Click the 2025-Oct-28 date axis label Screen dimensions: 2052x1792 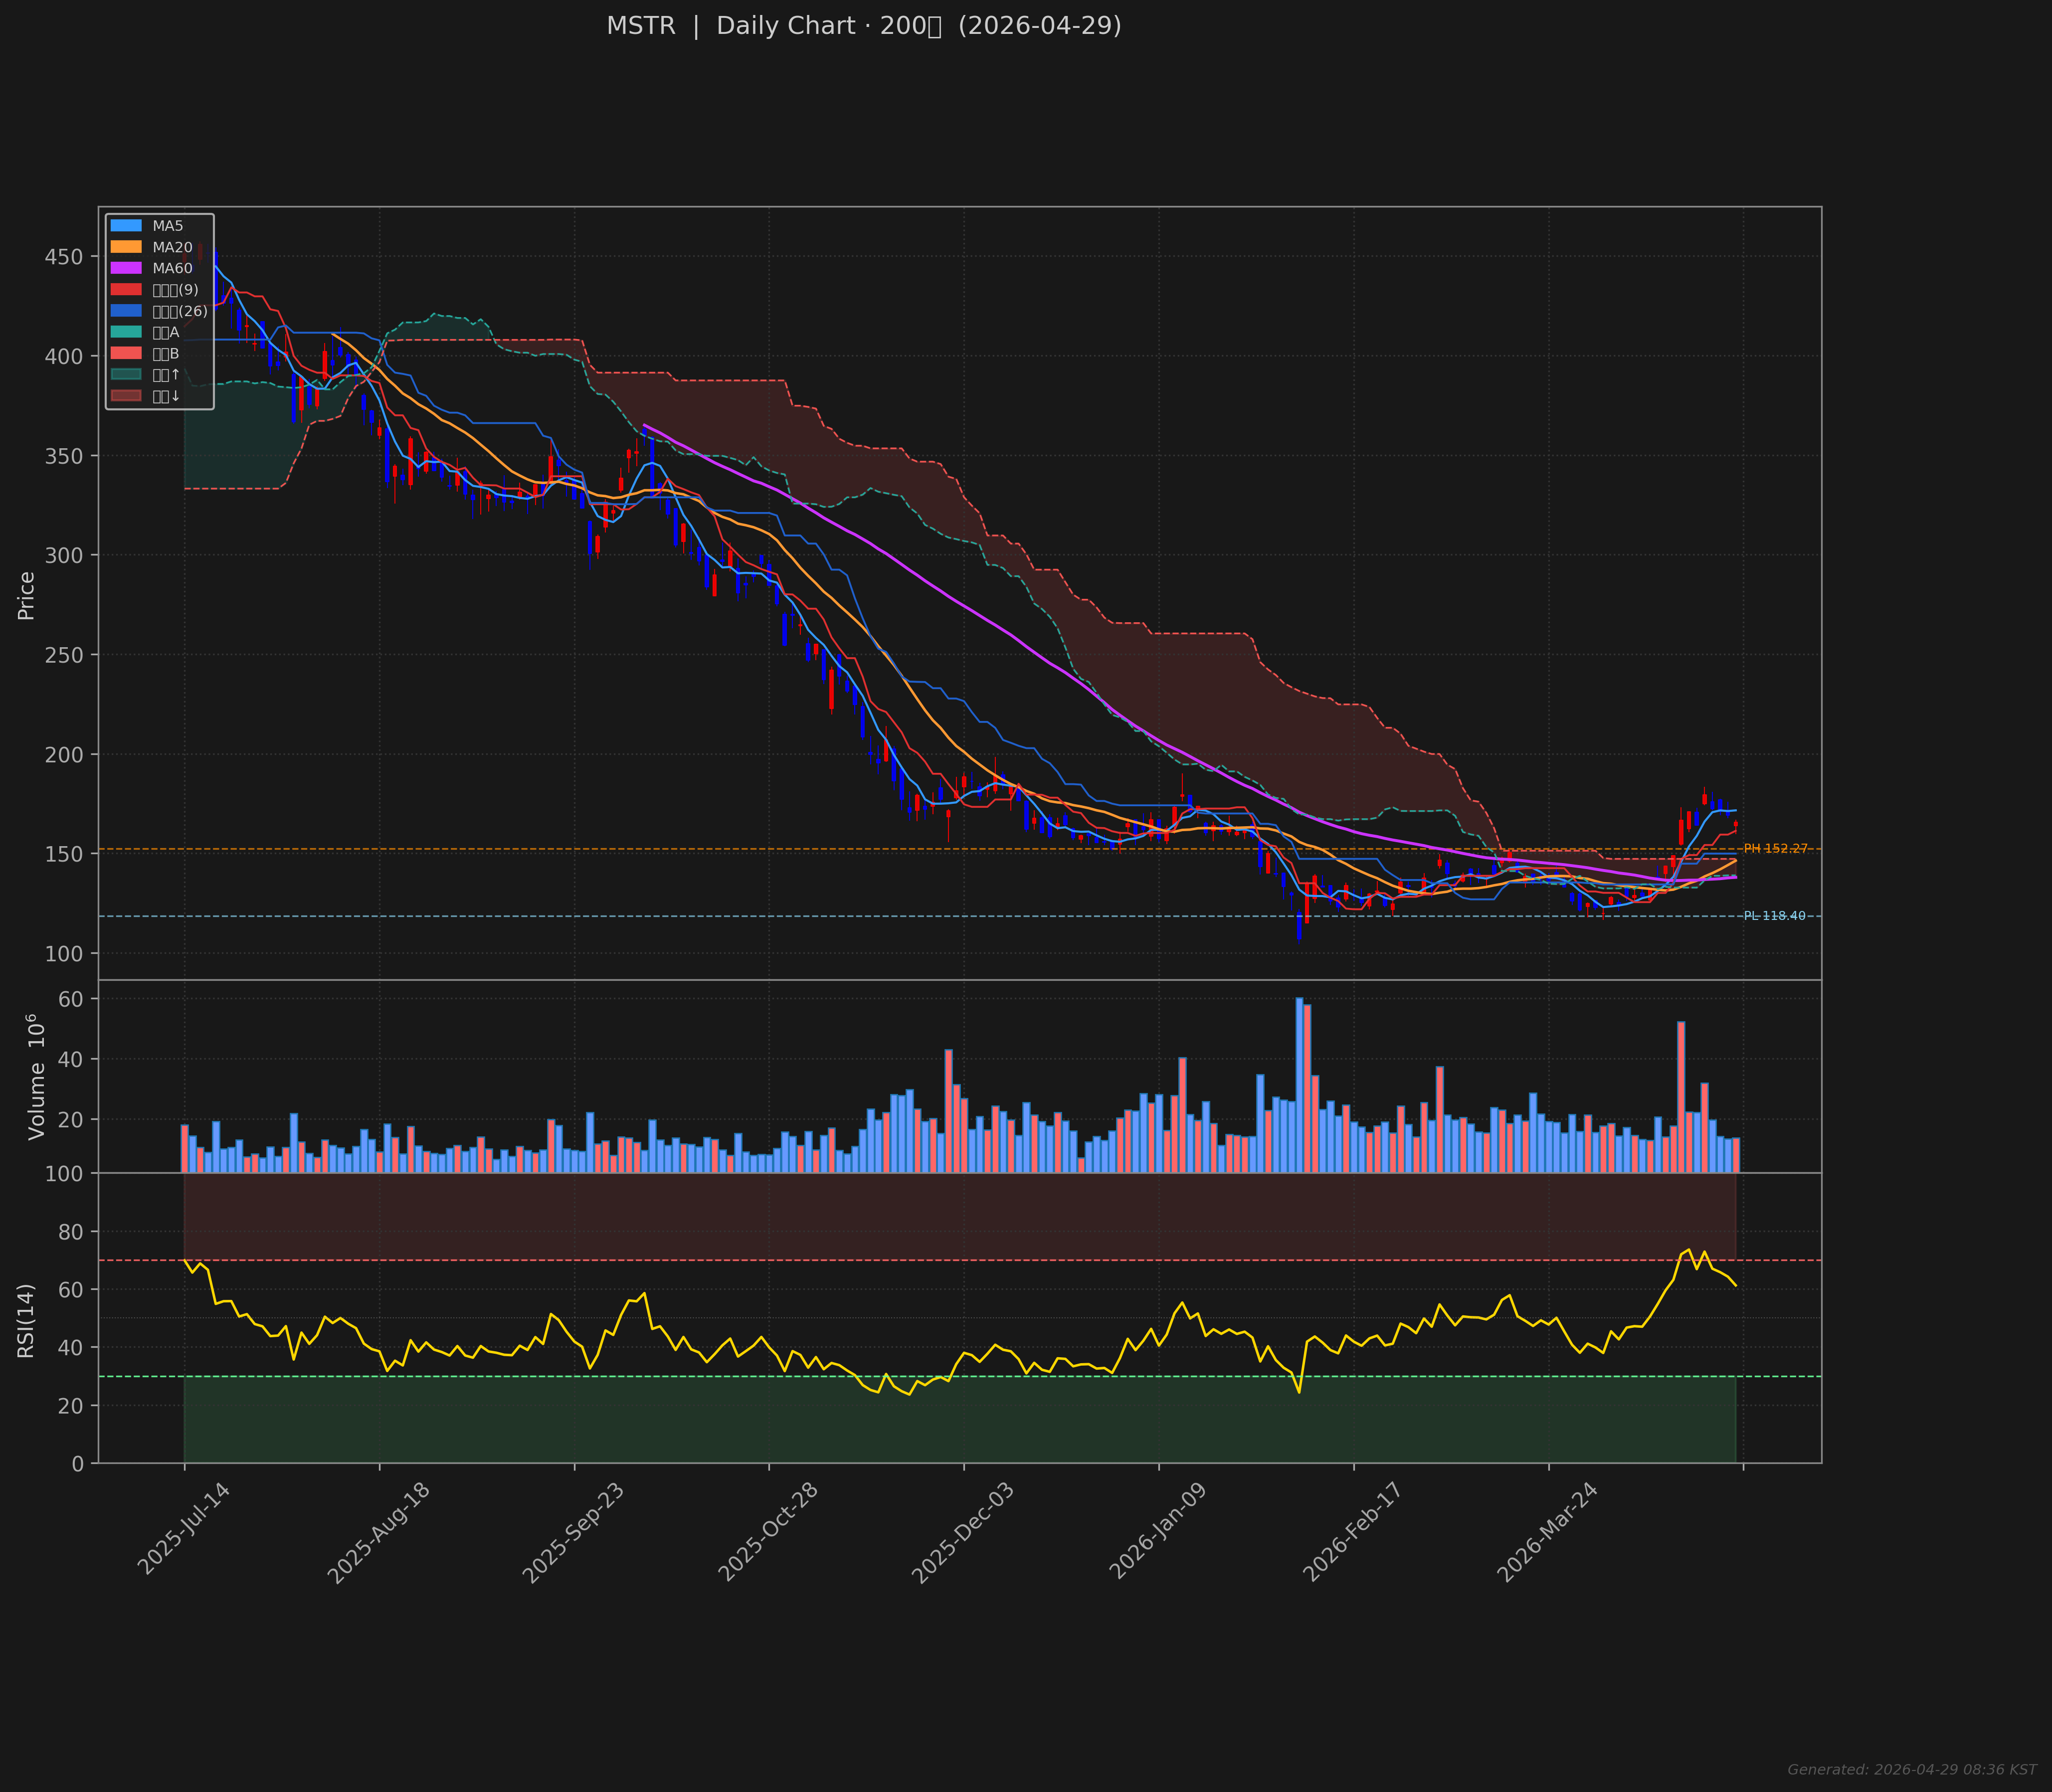tap(768, 1532)
